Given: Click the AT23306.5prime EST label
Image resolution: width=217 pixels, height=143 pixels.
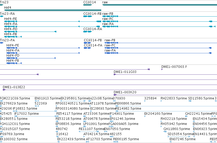Looking at the screenshot, I should [x=96, y=114].
